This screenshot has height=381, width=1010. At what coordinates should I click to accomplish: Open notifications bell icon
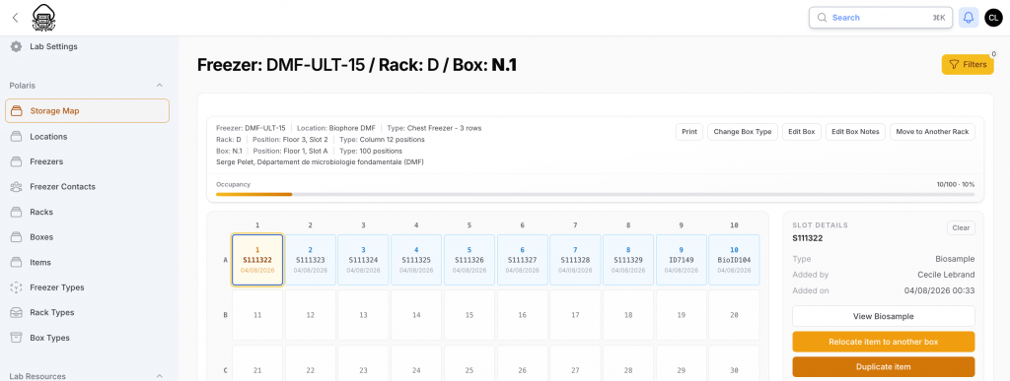(x=969, y=18)
